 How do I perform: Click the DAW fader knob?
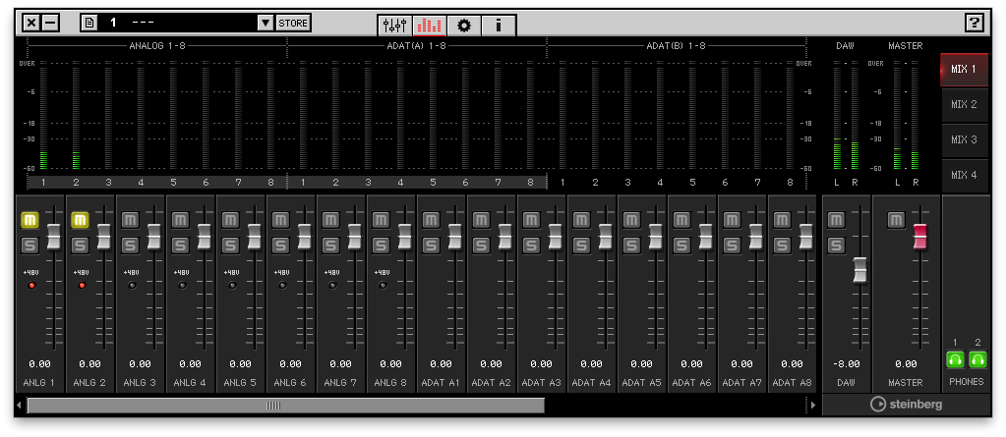click(859, 270)
